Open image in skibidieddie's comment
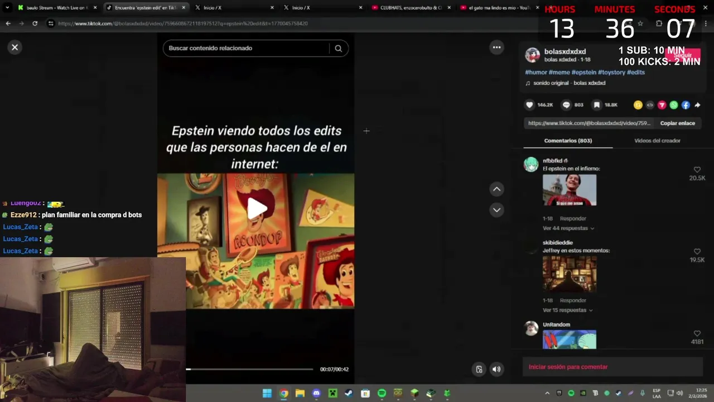Viewport: 714px width, 402px height. (x=570, y=274)
